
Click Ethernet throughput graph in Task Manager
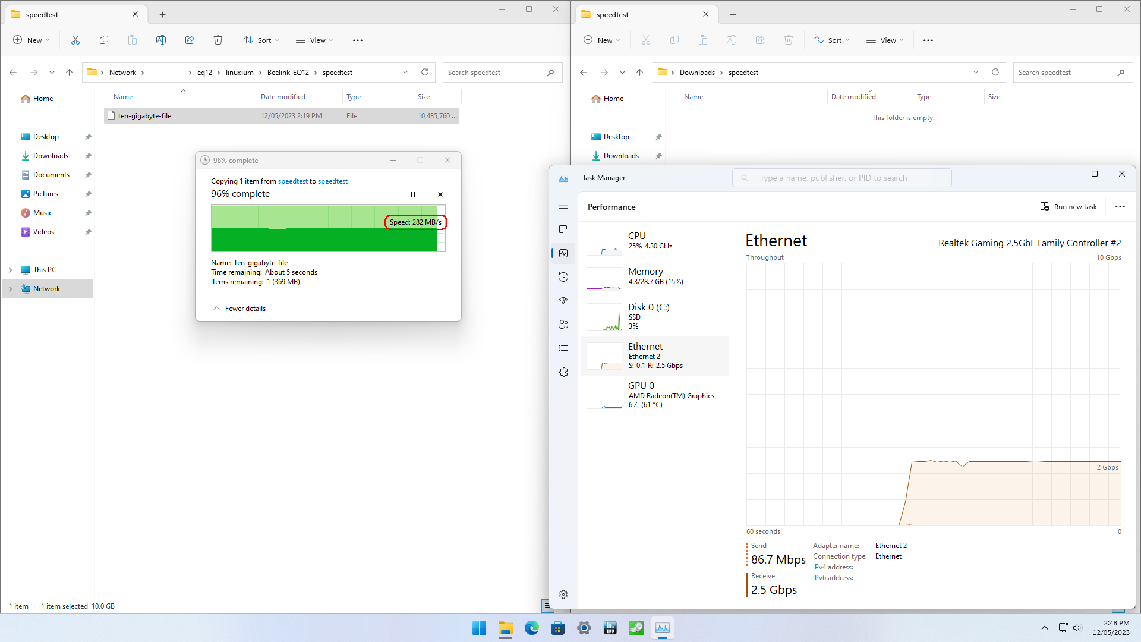click(934, 394)
